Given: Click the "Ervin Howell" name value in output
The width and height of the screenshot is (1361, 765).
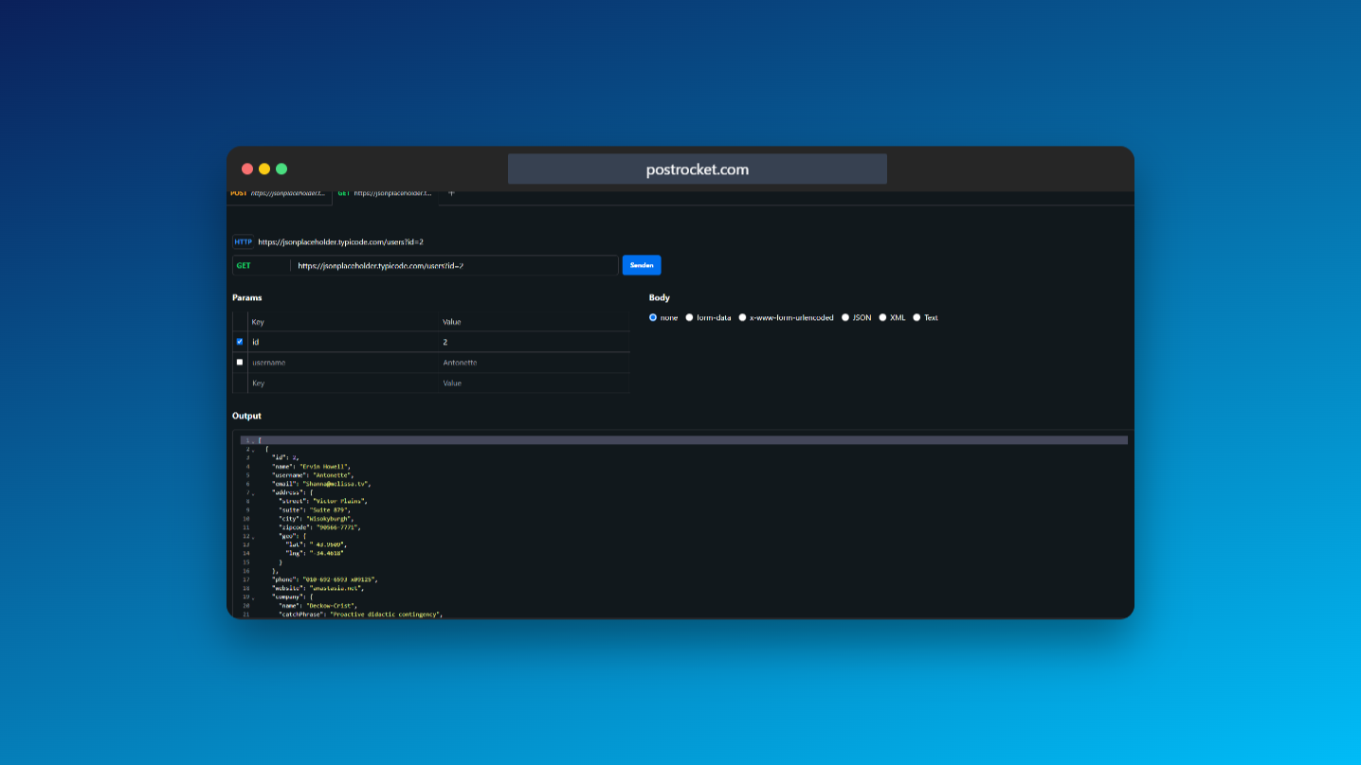Looking at the screenshot, I should [x=324, y=467].
